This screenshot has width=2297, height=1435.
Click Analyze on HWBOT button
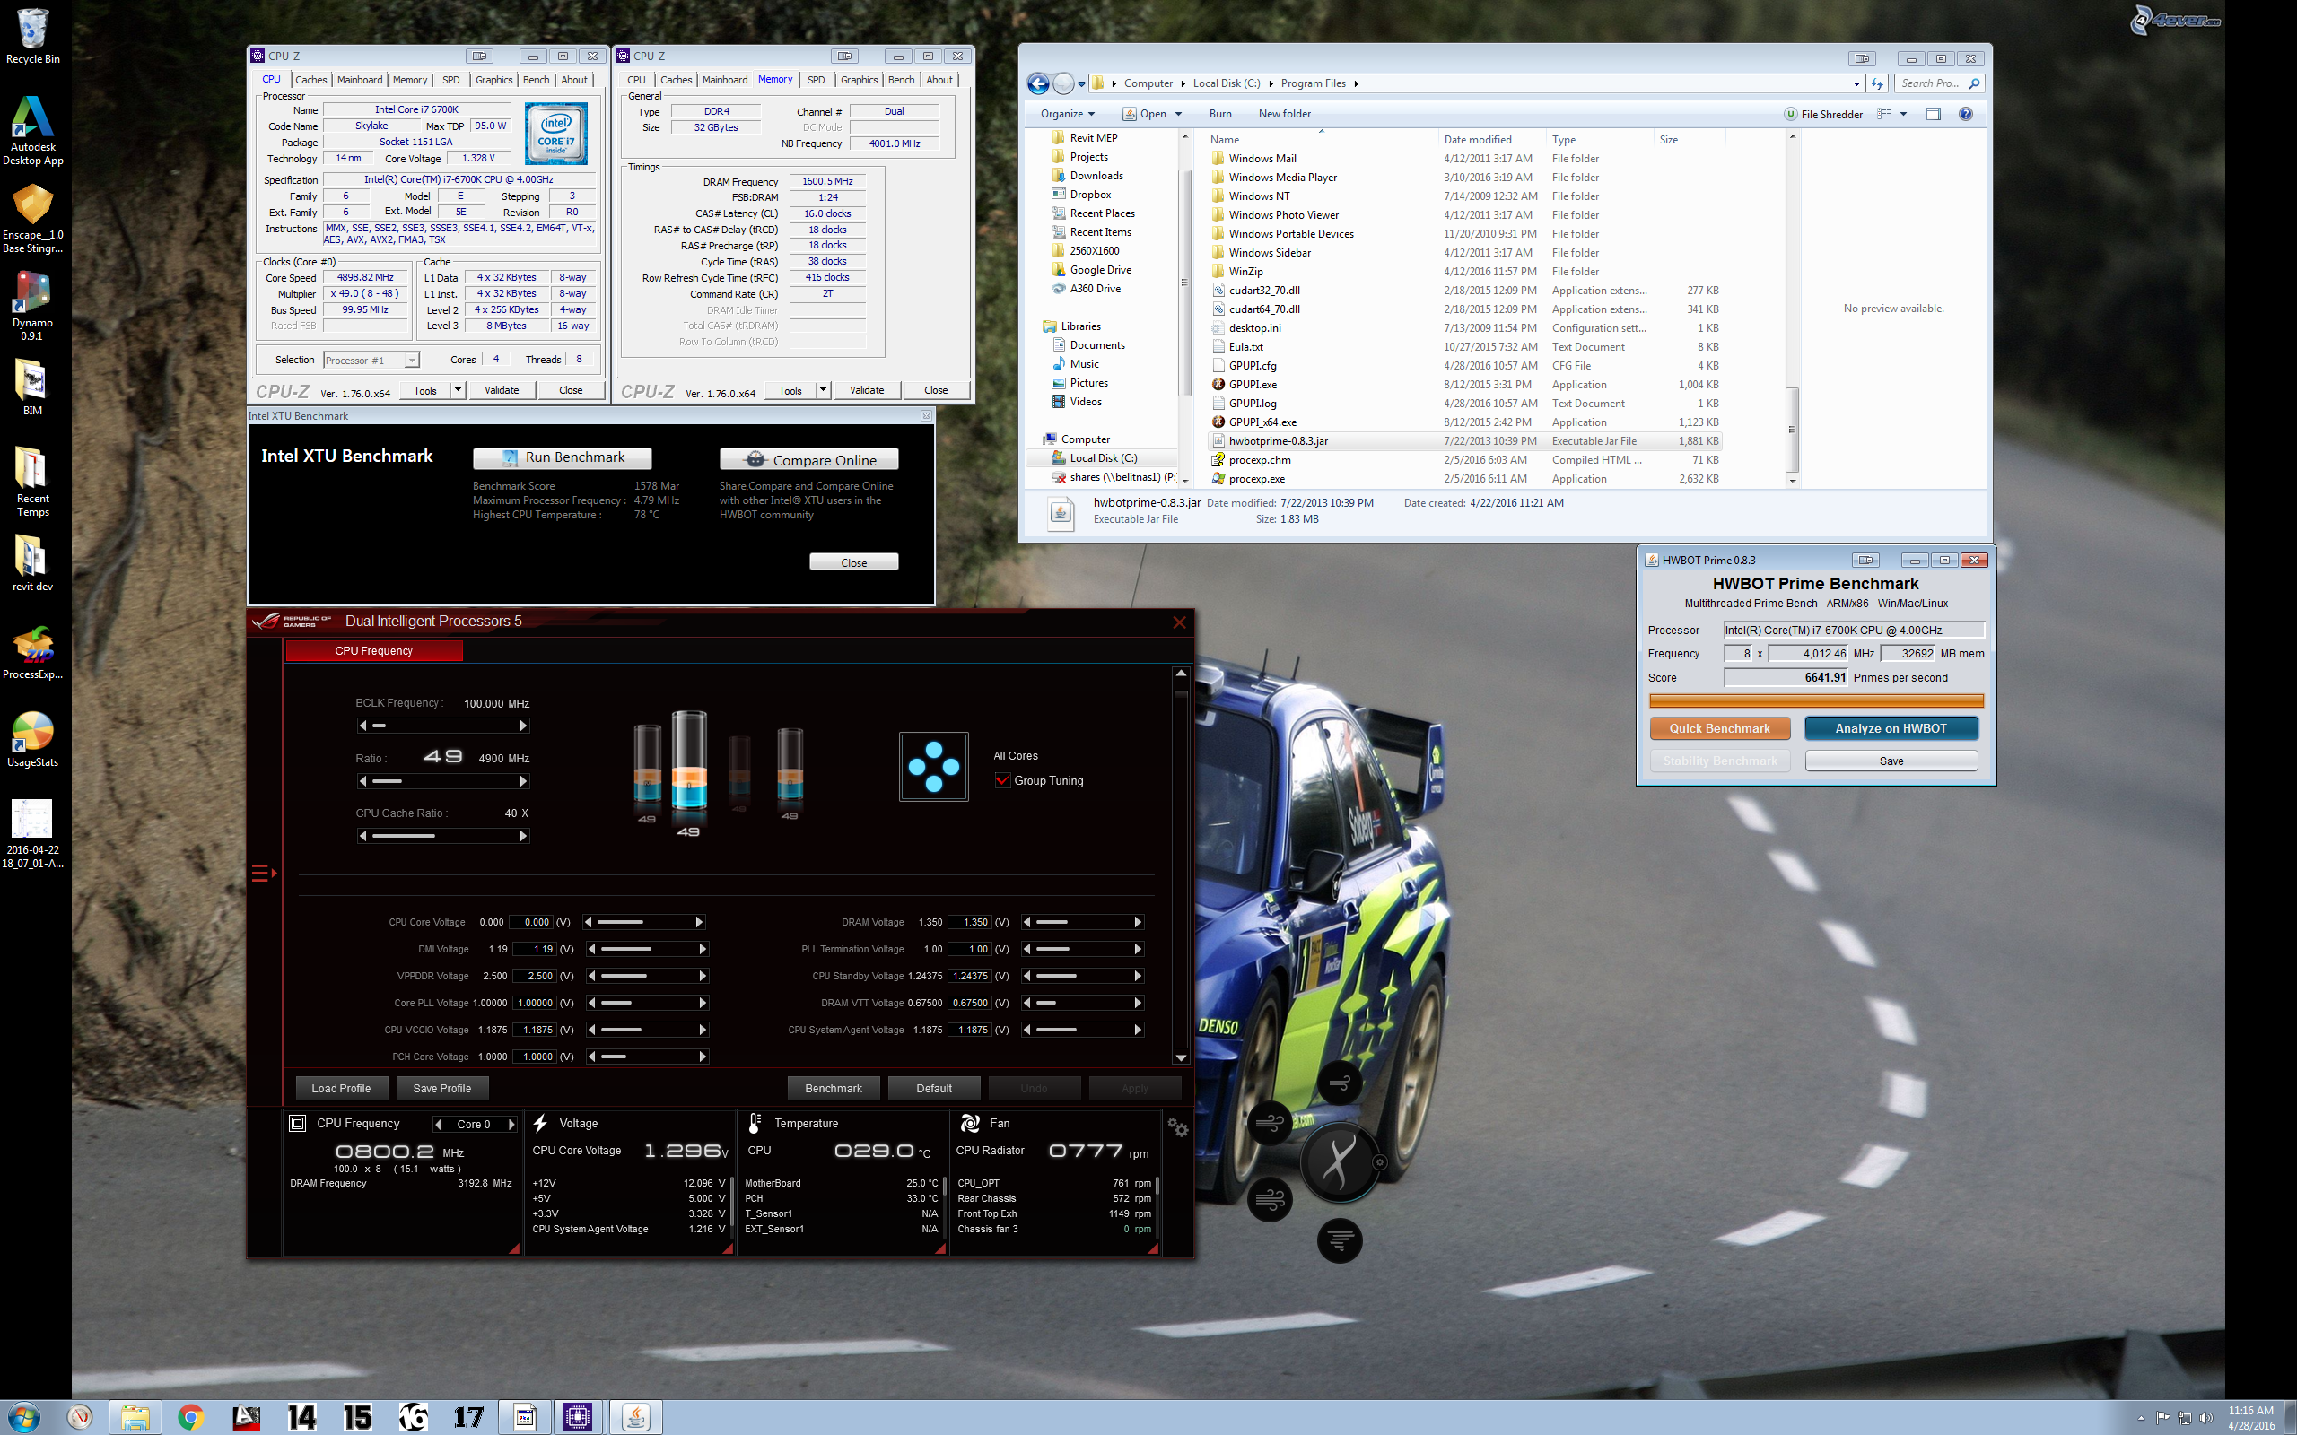(x=1891, y=728)
